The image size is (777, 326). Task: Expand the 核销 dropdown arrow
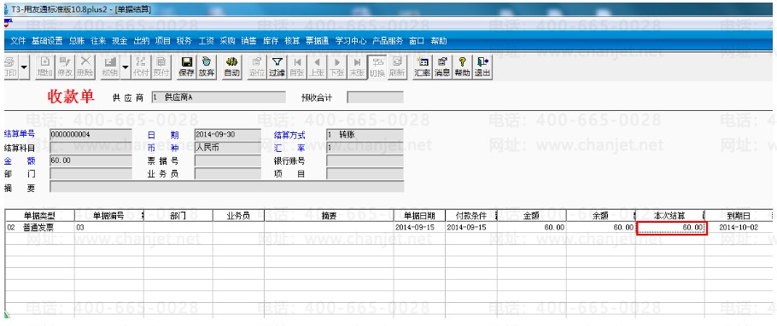tap(125, 67)
